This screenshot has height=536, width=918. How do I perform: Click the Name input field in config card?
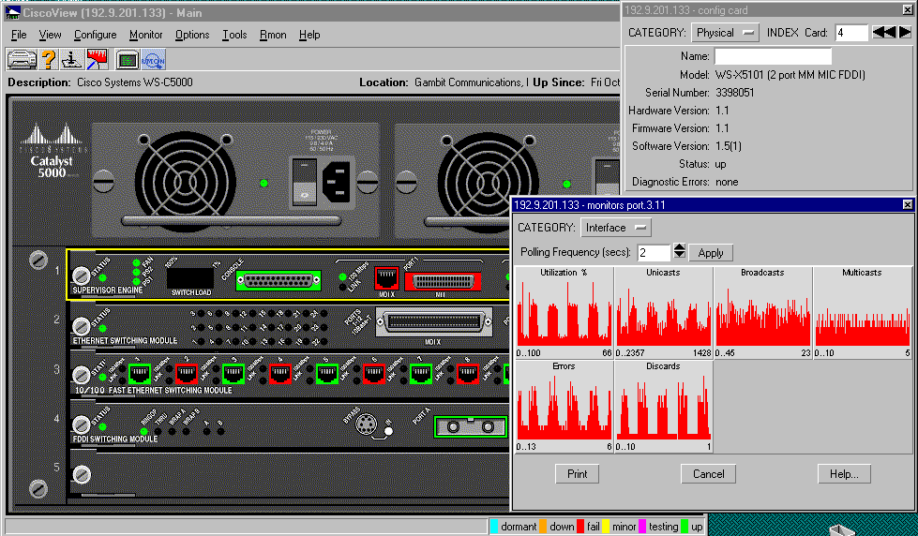(773, 56)
